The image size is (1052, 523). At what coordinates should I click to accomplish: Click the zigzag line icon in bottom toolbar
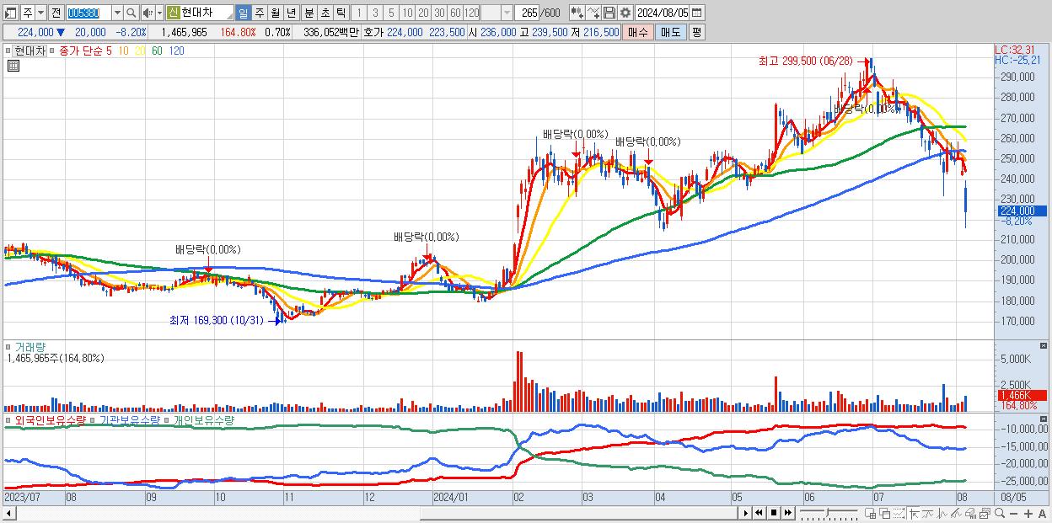(942, 514)
